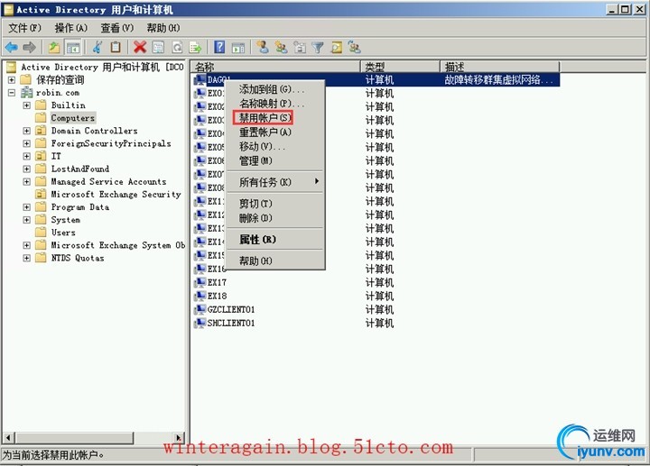Open the 操作(A) menu
The width and height of the screenshot is (650, 466).
pos(71,28)
